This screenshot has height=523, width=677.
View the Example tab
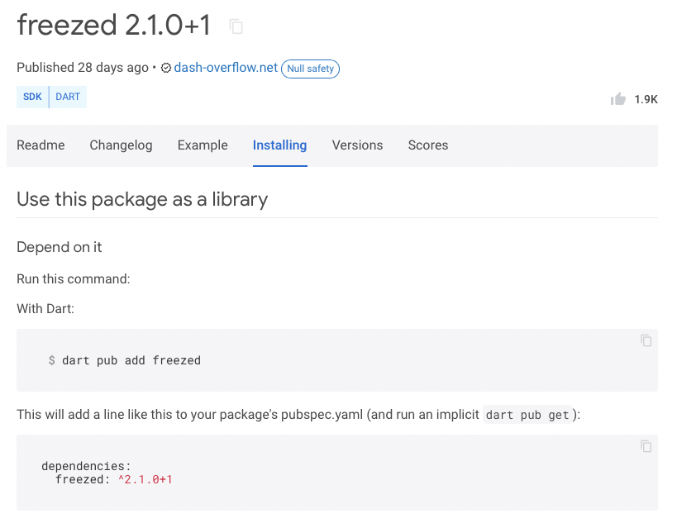point(203,145)
